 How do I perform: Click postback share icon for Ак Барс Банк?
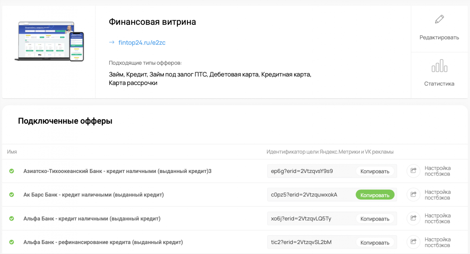[x=413, y=195]
